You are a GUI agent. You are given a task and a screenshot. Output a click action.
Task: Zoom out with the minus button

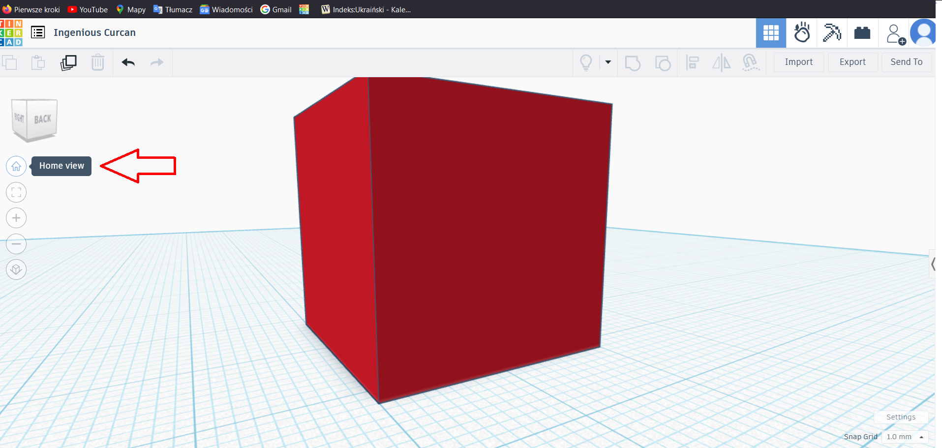(x=16, y=244)
